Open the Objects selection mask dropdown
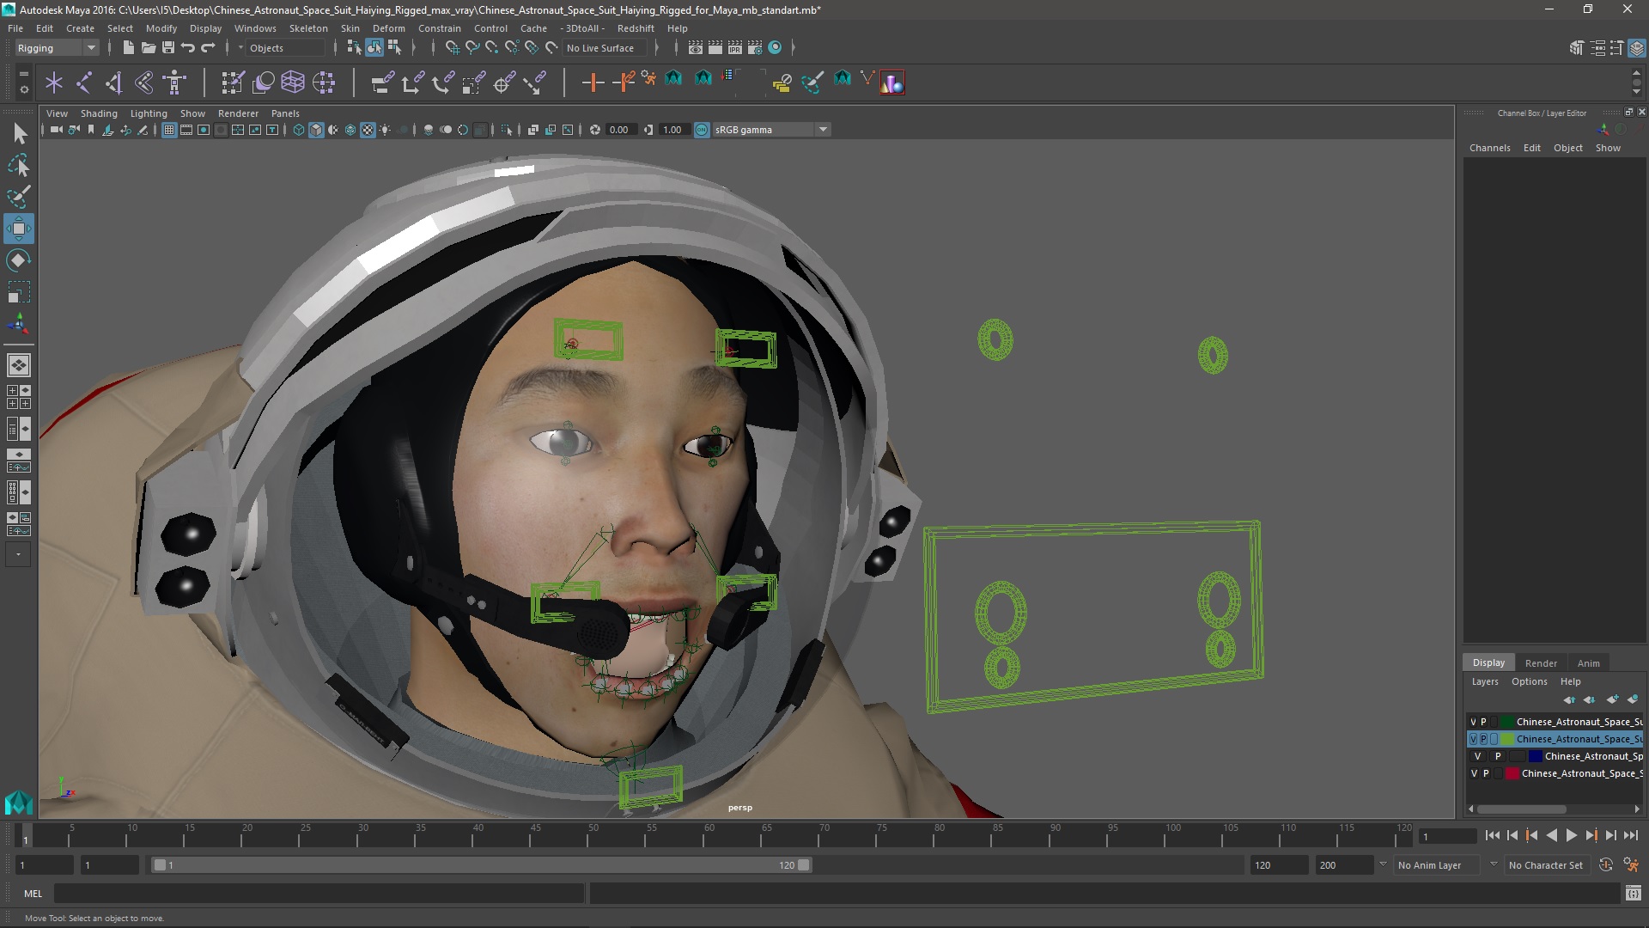Viewport: 1649px width, 928px height. pos(283,48)
